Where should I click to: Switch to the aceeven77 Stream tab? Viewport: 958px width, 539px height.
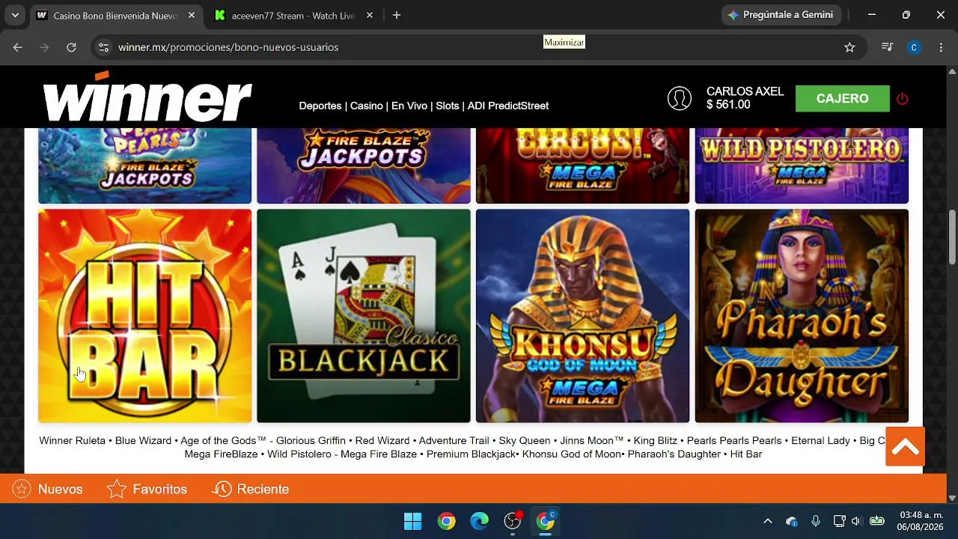293,15
